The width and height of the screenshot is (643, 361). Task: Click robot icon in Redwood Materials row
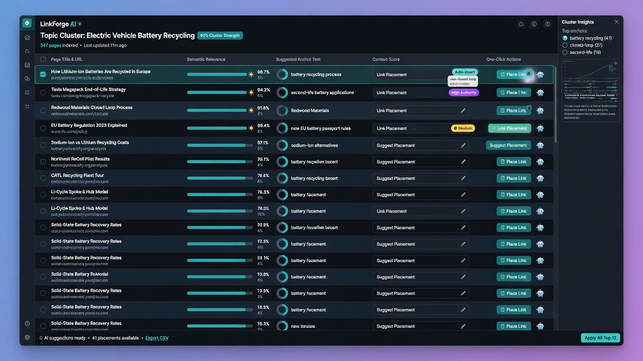[540, 111]
